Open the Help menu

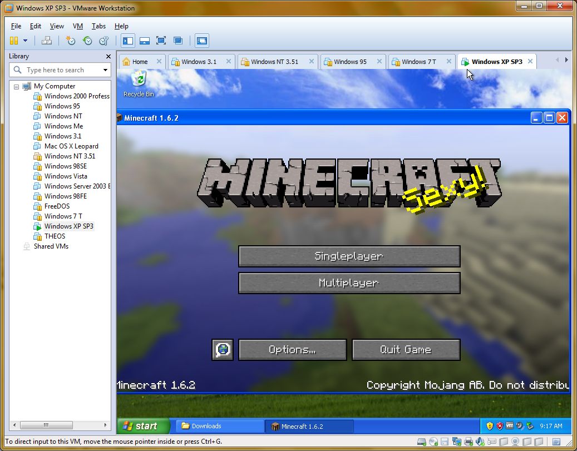121,26
